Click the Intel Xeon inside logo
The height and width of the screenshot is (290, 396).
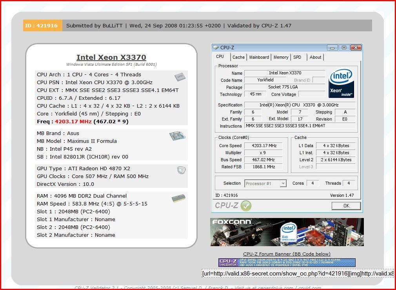tap(341, 83)
